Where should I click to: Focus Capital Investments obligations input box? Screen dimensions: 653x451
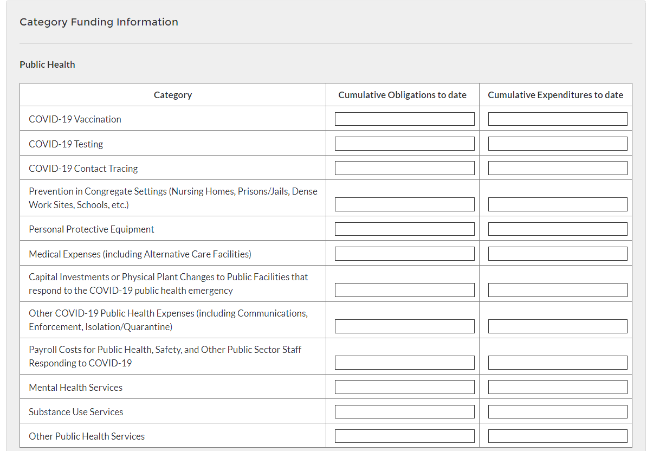404,290
